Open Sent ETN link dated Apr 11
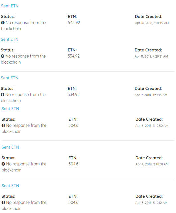 click(10, 39)
